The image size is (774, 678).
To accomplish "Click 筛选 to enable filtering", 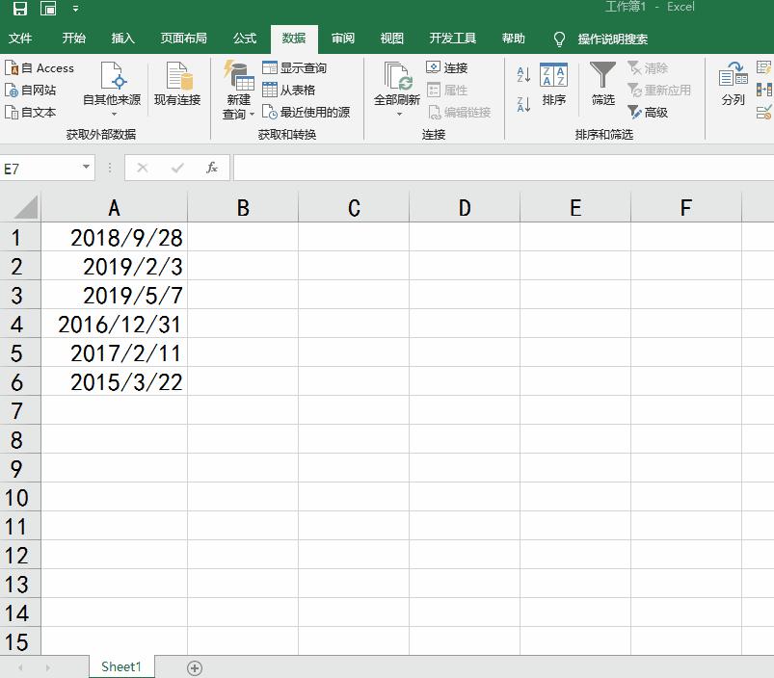I will [601, 89].
